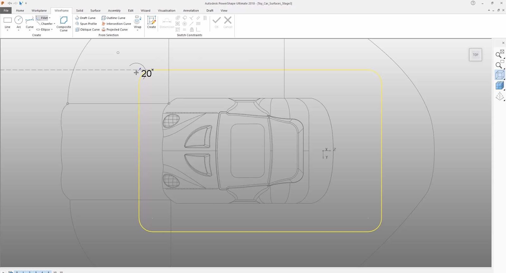Click the undo arrow in title bar

10,3
